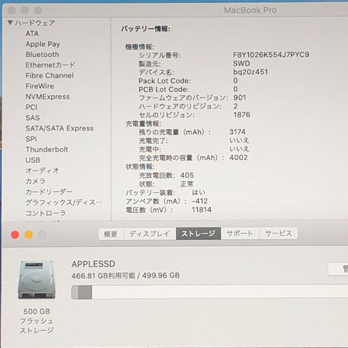The height and width of the screenshot is (348, 348).
Task: Click the 充電量情報 section label
Action: (x=143, y=124)
